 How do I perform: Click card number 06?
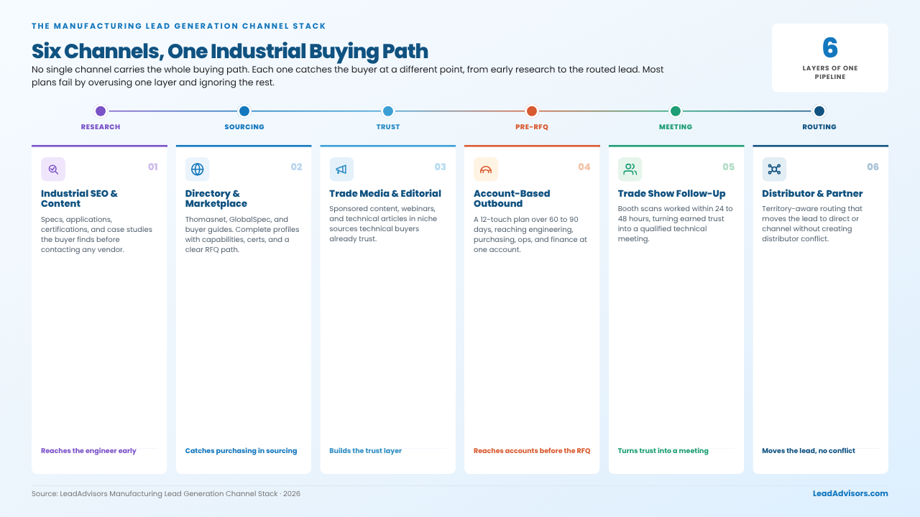873,167
